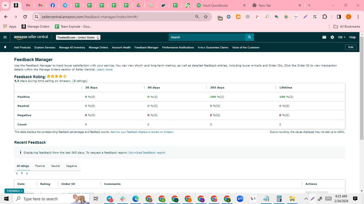Open the Chrome profile avatar L
Screen dimensions: 364x204
pos(349,17)
